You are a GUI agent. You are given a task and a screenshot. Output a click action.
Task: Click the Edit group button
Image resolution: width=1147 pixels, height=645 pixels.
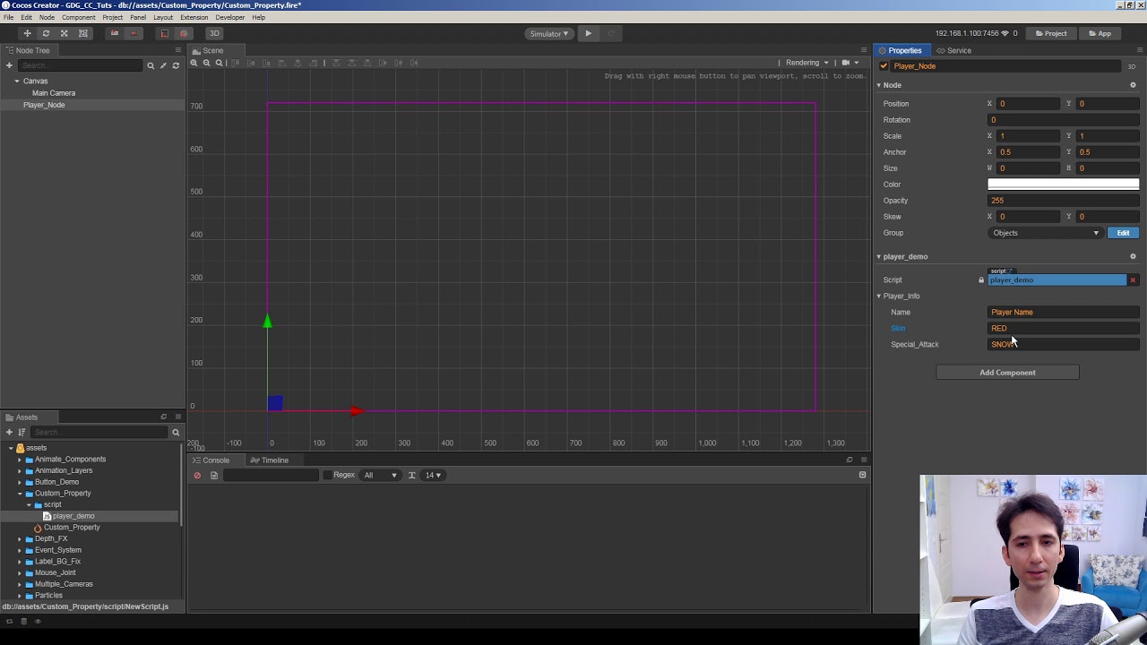point(1123,233)
